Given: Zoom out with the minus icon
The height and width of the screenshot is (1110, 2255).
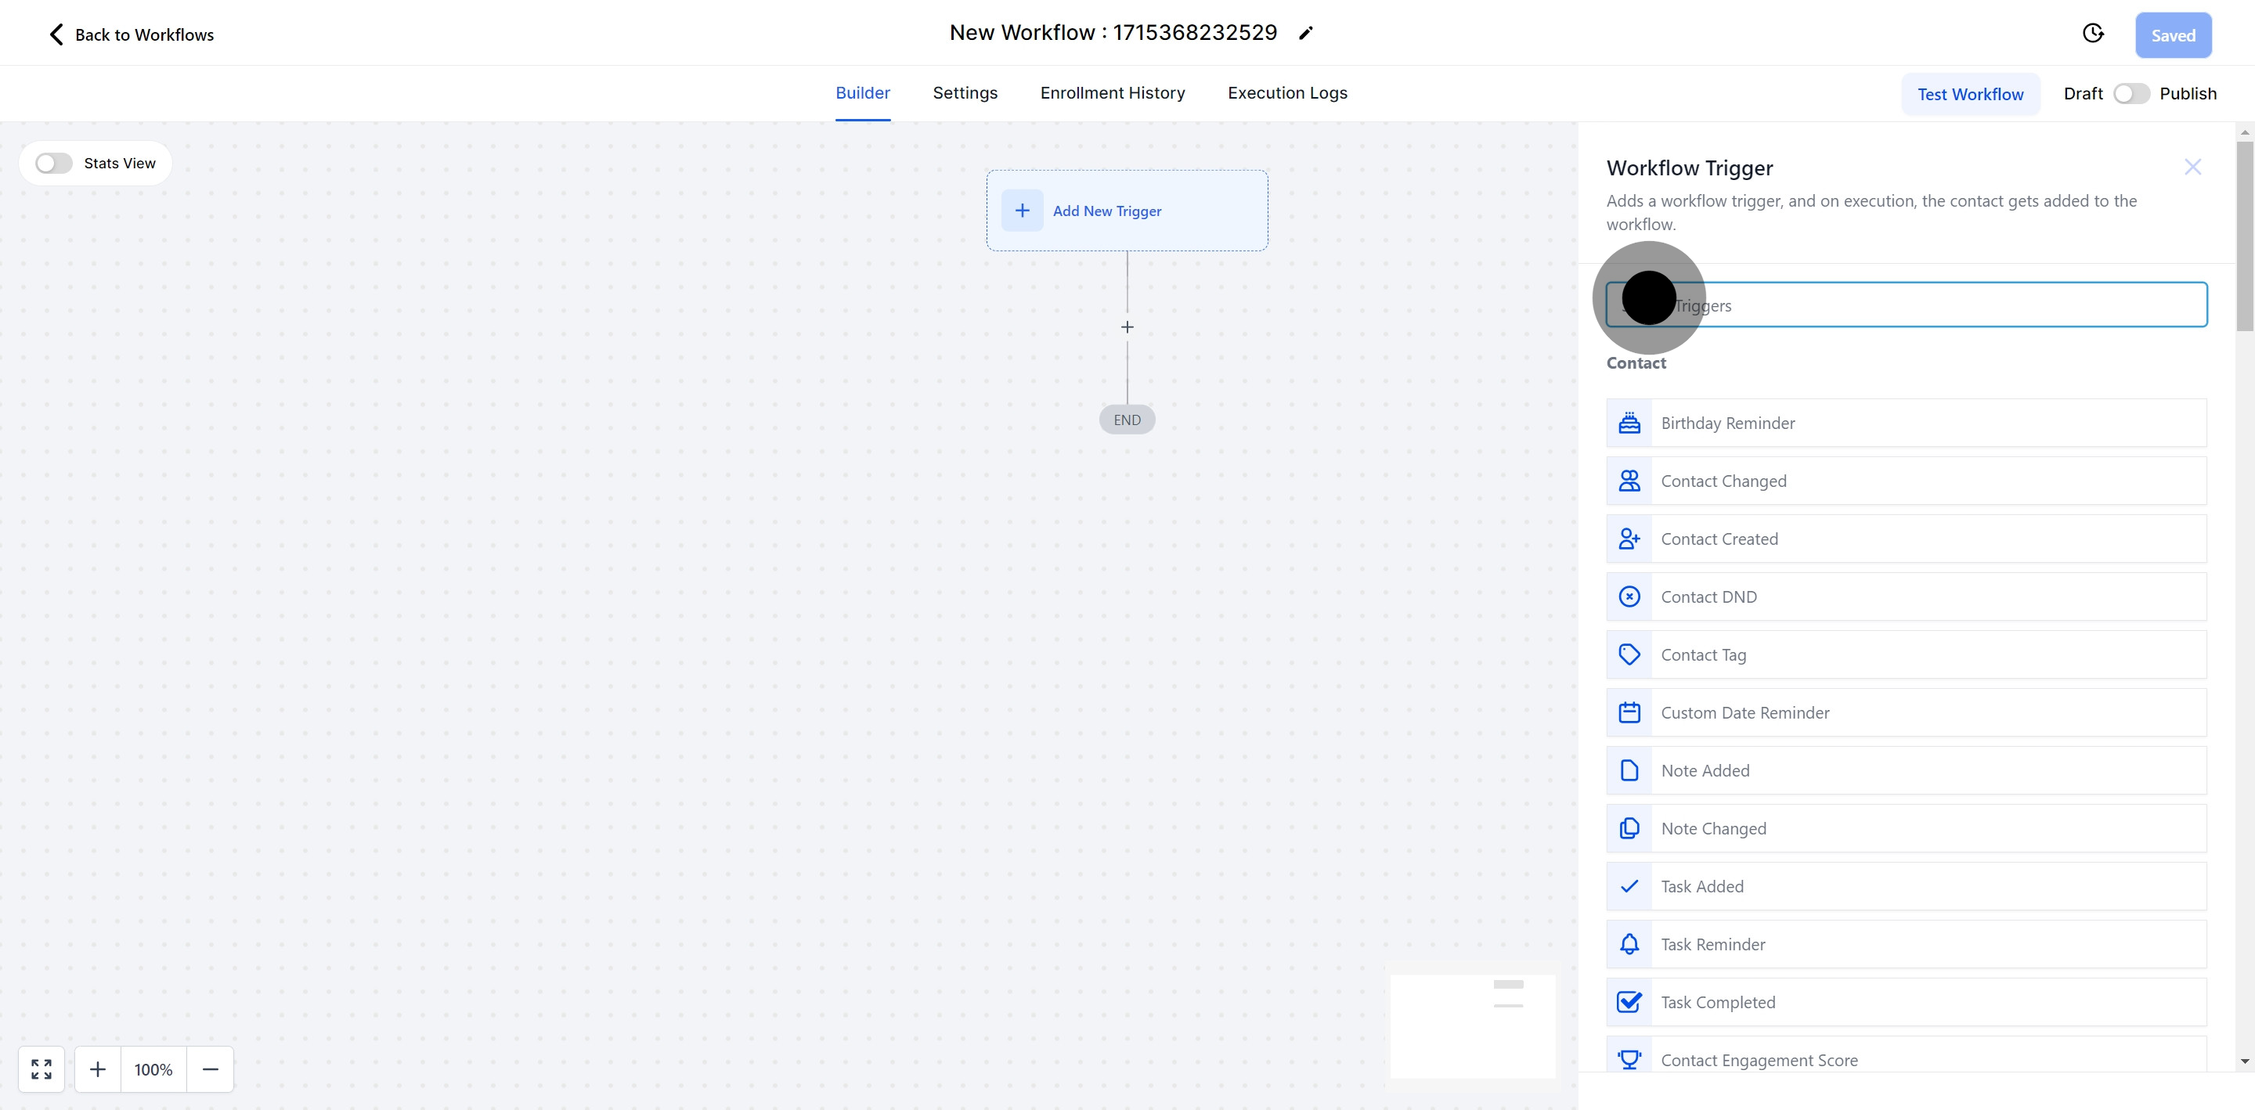Looking at the screenshot, I should [210, 1069].
